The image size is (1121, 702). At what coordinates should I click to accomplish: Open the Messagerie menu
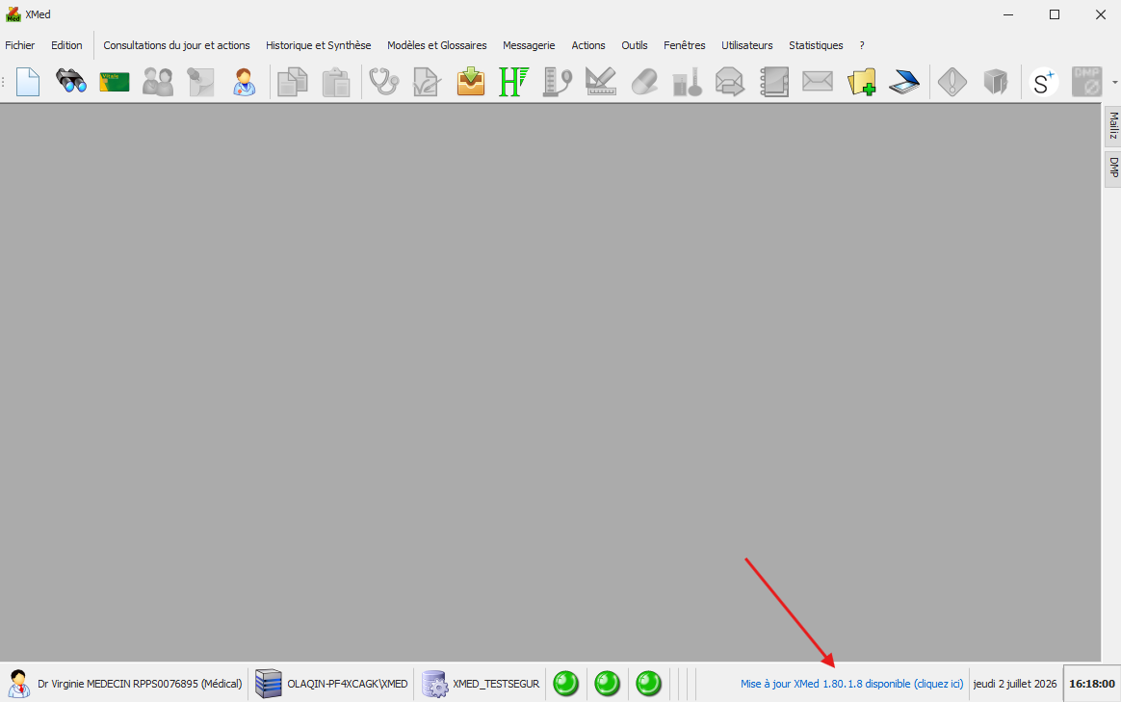[529, 45]
